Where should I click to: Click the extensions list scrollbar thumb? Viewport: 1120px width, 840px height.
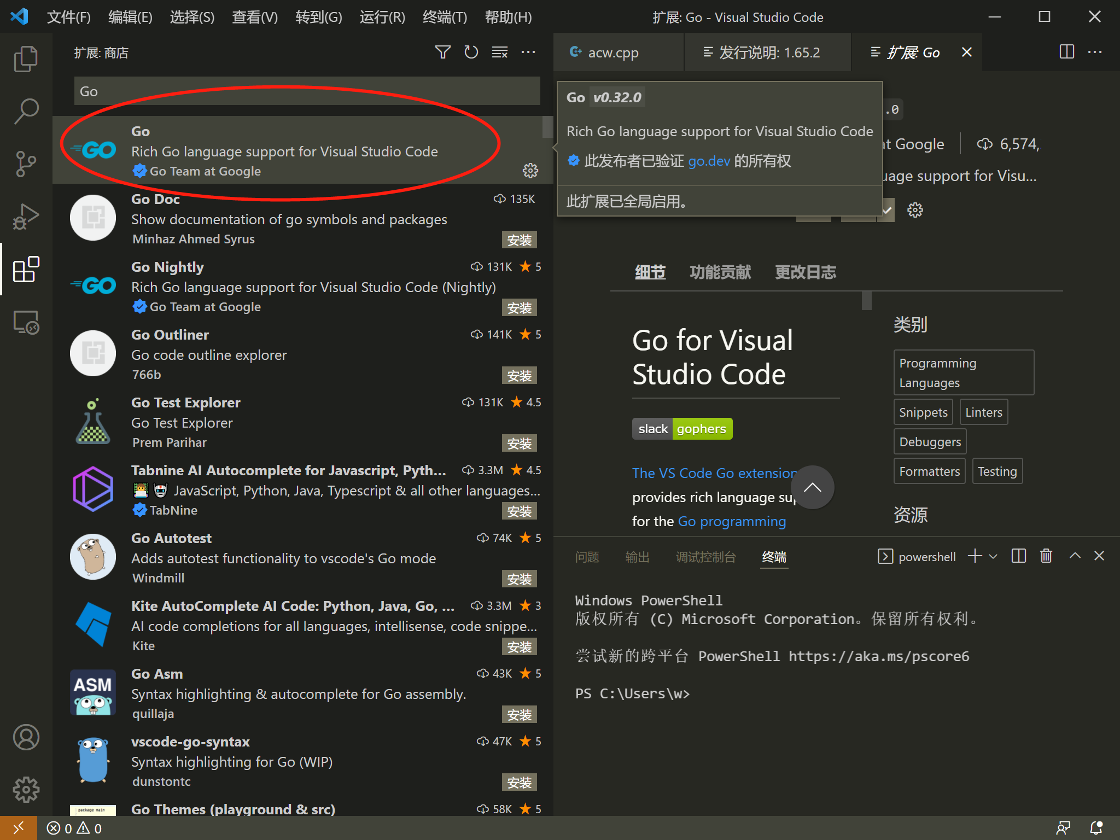(x=547, y=127)
